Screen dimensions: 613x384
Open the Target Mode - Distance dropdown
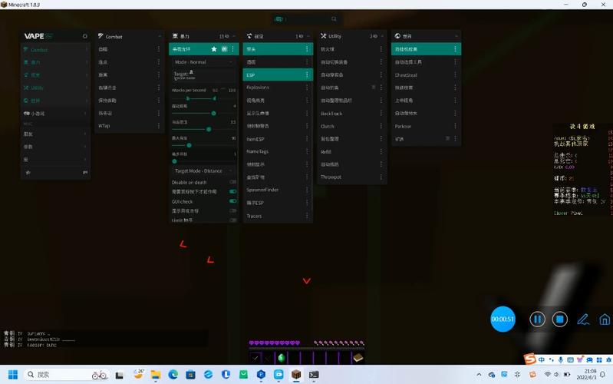[203, 170]
